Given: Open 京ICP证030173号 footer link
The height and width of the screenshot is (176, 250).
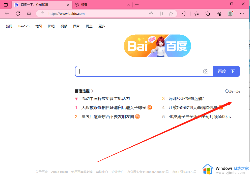Looking at the screenshot, I should [x=184, y=172].
